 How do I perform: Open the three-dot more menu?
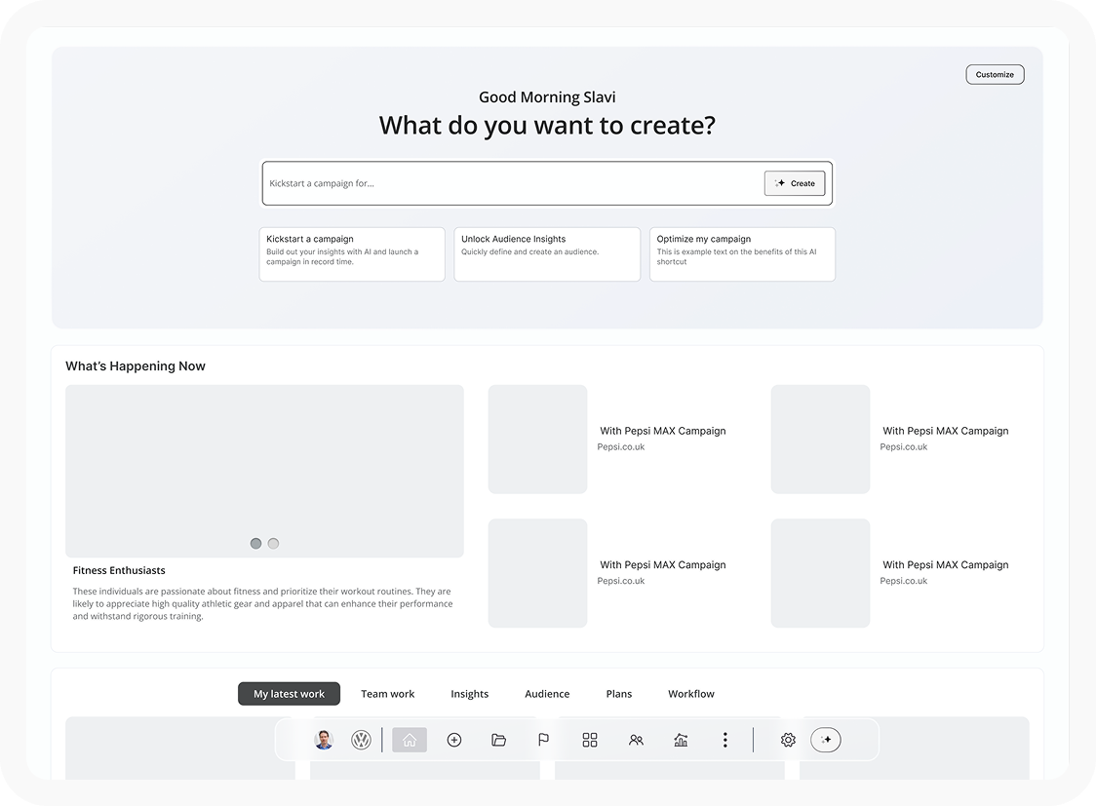point(724,740)
